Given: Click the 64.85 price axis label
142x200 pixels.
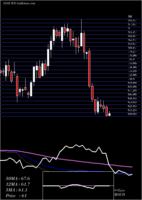Looking at the screenshot, I should pos(132,98).
